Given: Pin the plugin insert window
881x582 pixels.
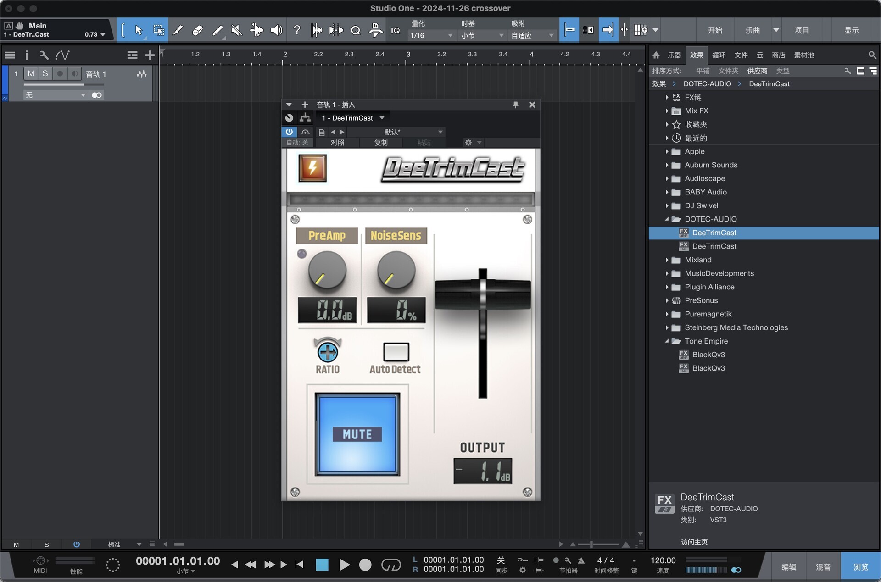Looking at the screenshot, I should click(x=515, y=105).
